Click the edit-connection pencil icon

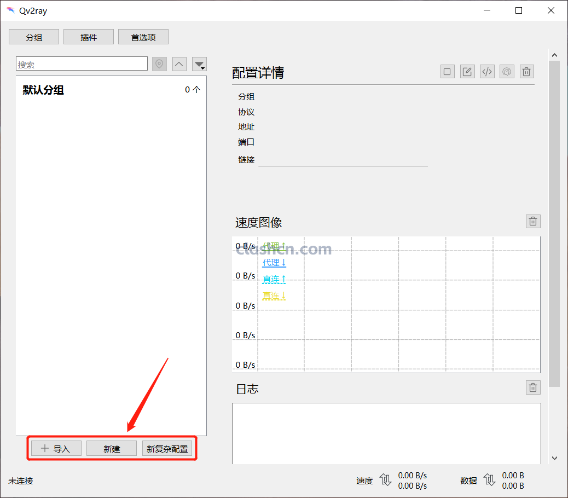(467, 72)
